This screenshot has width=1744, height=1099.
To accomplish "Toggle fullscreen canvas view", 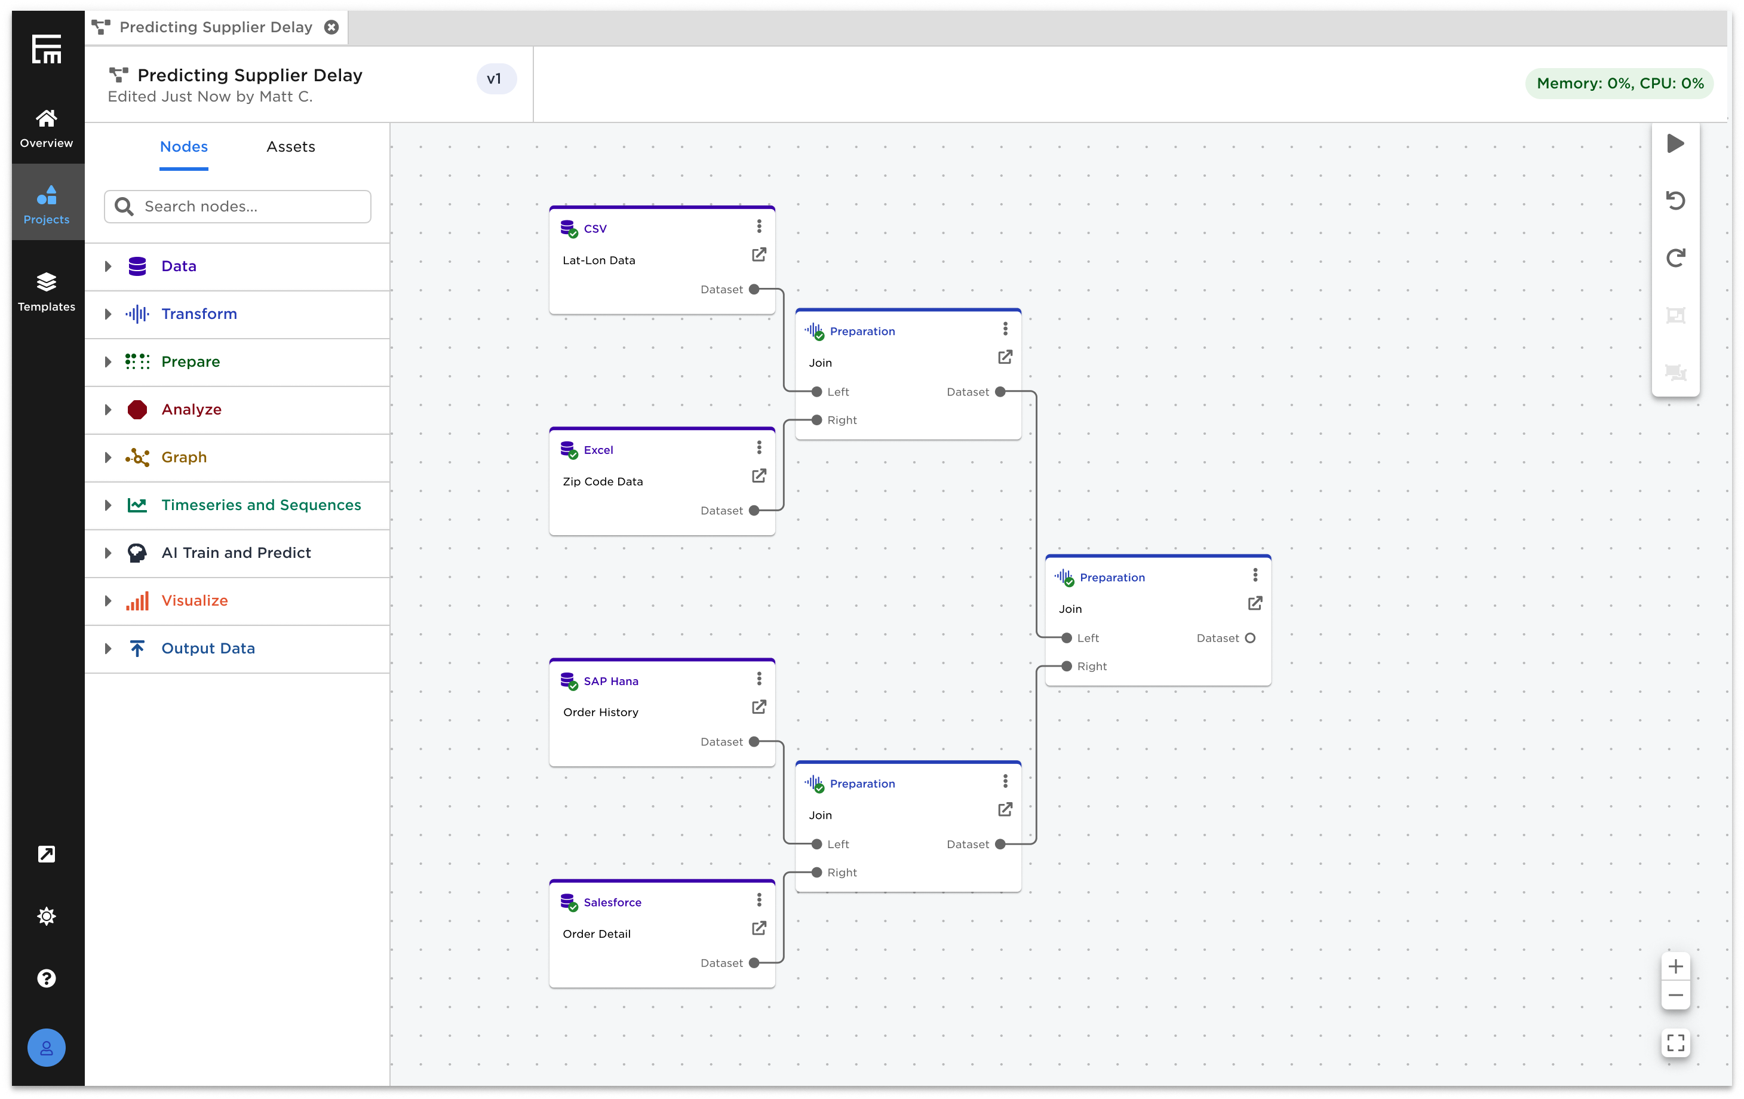I will click(1675, 1042).
